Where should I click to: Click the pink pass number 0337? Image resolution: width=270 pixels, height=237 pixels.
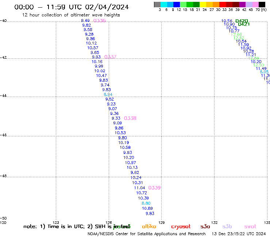pos(111,57)
